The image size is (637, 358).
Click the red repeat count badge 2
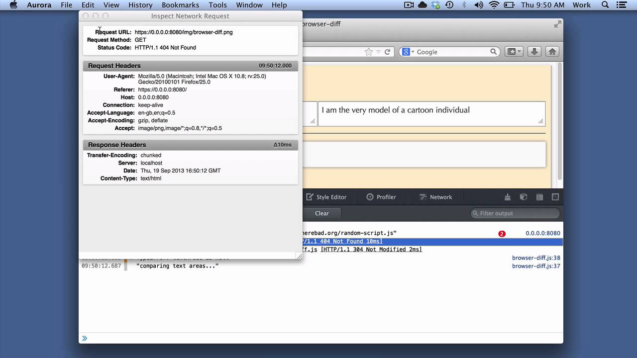click(502, 234)
